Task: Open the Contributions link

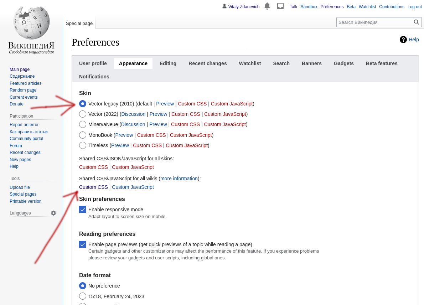Action: 392,7
